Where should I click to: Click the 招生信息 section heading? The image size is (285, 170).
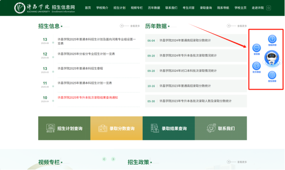[49, 26]
